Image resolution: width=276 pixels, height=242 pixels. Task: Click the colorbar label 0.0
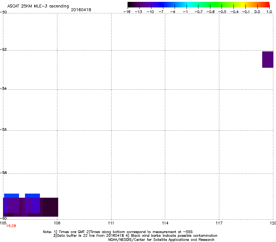click(257, 12)
